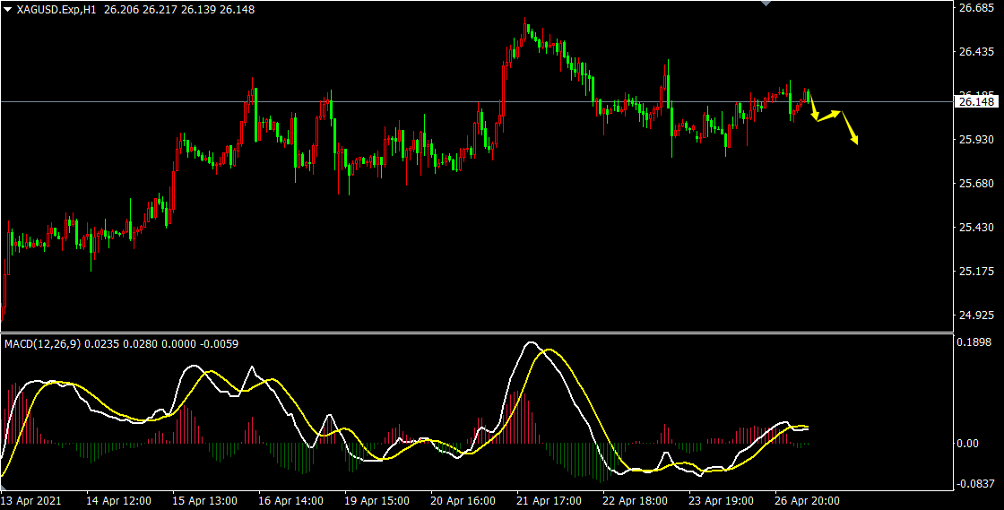Click the XAGUSD.Exp,H1 chart title text
1004x510 pixels.
point(56,9)
